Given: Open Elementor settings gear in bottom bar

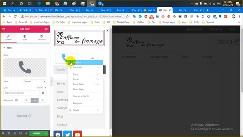Looking at the screenshot, I should click(x=3, y=134).
